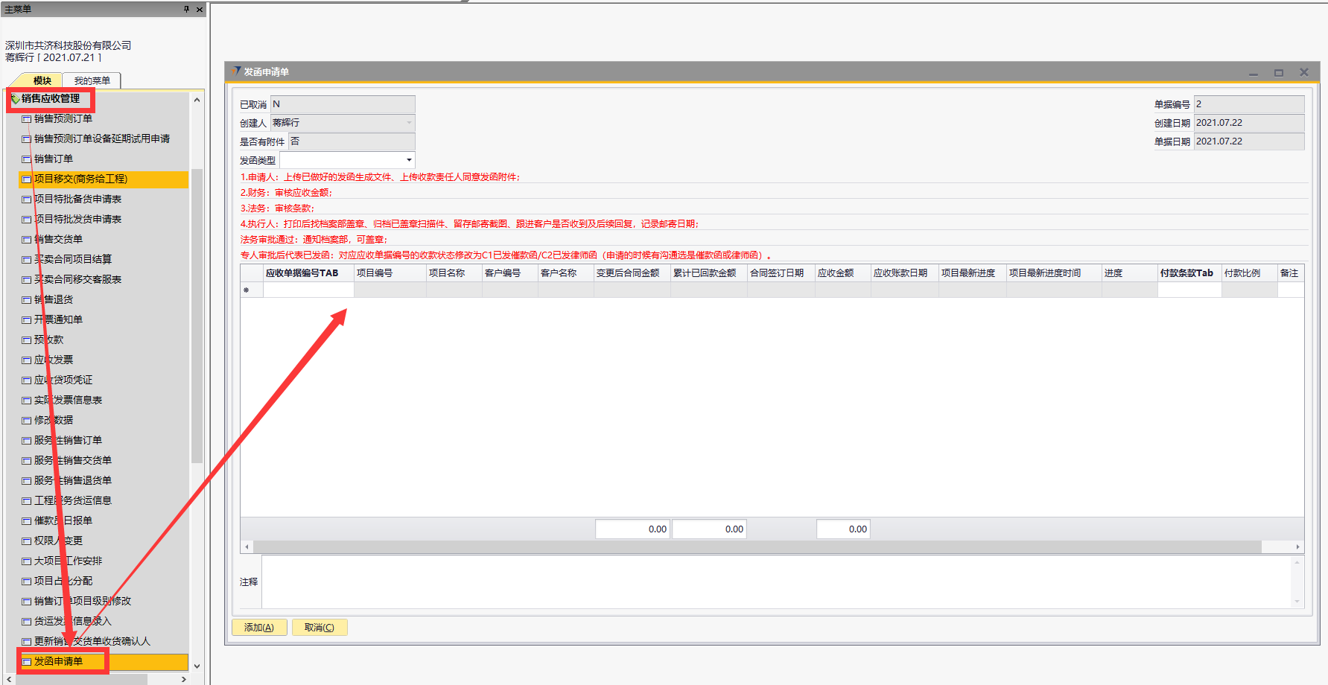Open the 发函类型 dropdown

(x=409, y=160)
